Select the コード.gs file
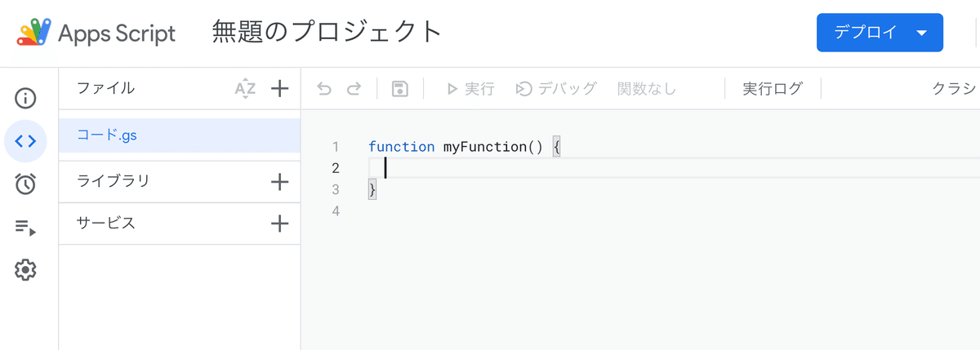Image resolution: width=980 pixels, height=350 pixels. [x=180, y=135]
